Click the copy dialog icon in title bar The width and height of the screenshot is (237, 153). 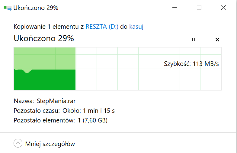[8, 8]
